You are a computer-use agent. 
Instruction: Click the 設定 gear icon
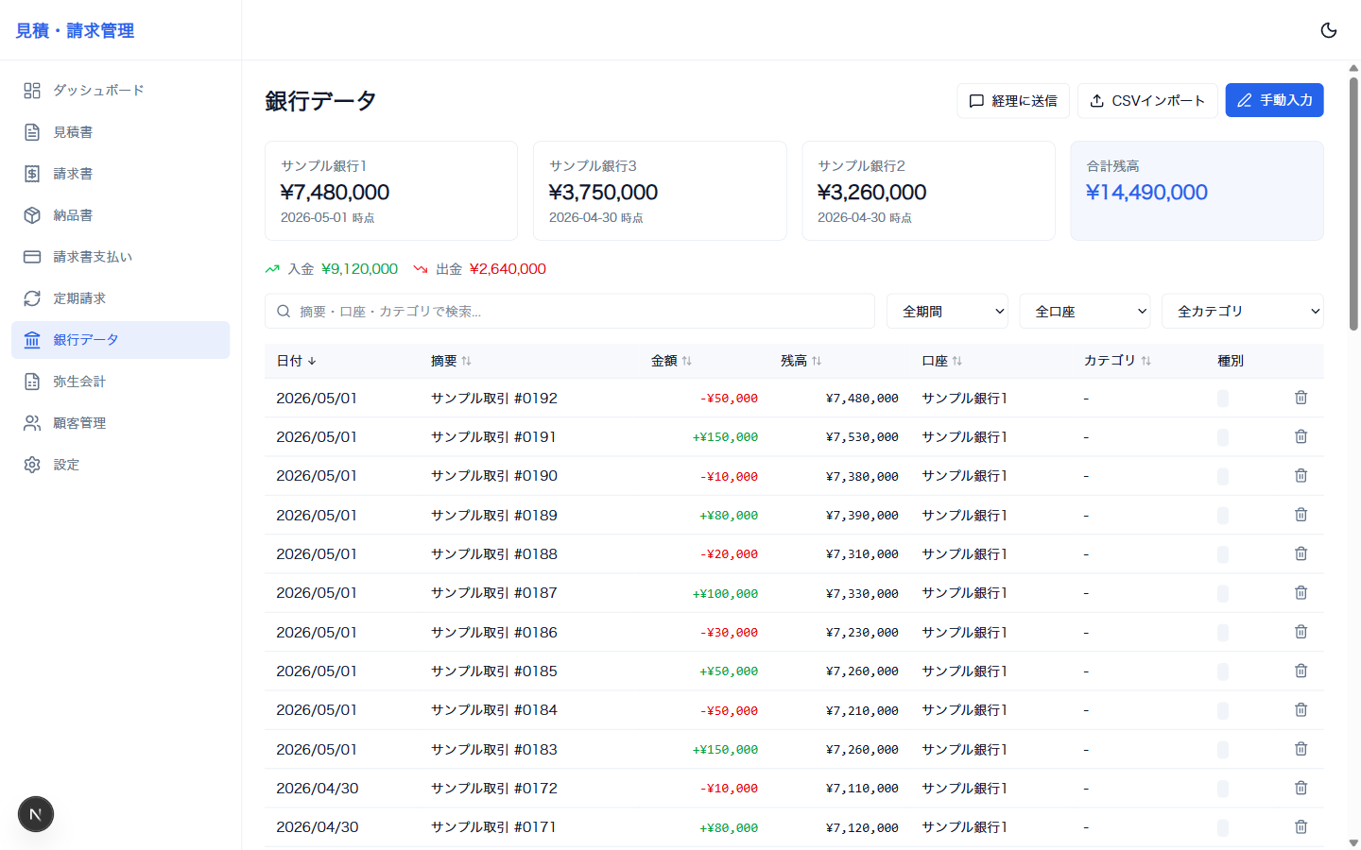[32, 465]
